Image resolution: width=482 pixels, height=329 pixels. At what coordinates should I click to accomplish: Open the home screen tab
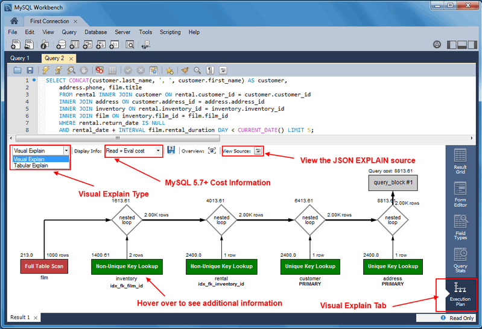coord(14,21)
